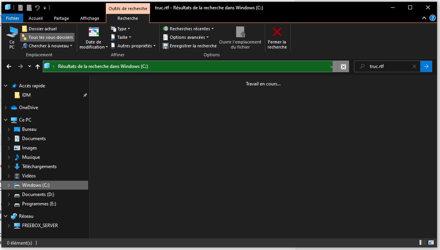Viewport: 440px width, 250px height.
Task: Expand the OneDrive tree node
Action: [x=5, y=107]
